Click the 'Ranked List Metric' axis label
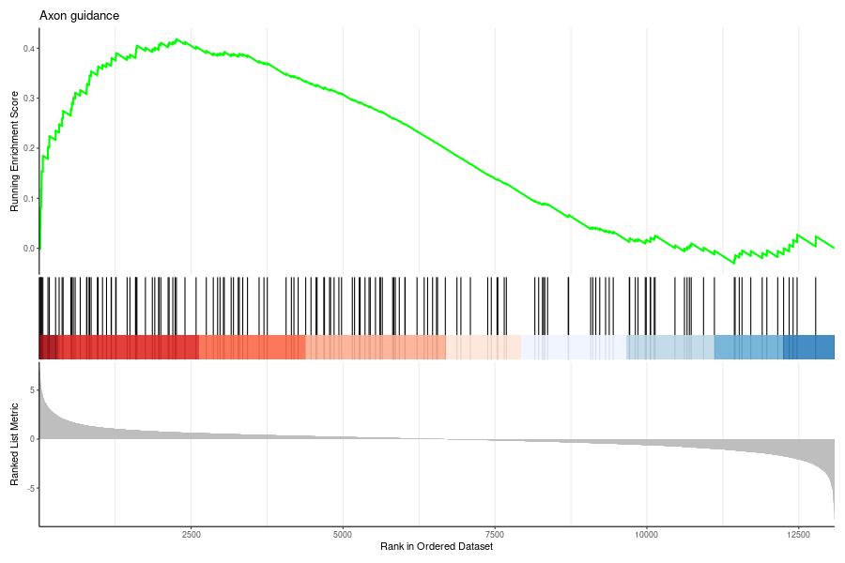845x563 pixels. point(14,445)
